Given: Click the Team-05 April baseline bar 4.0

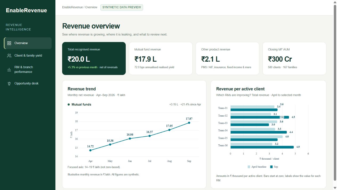Looking at the screenshot, I should 257,137.
